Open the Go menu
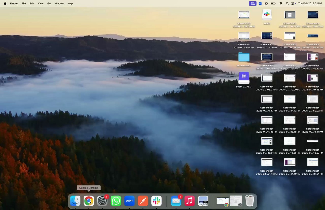 point(49,3)
